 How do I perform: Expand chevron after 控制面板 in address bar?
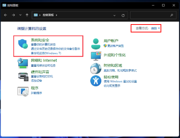point(57,15)
